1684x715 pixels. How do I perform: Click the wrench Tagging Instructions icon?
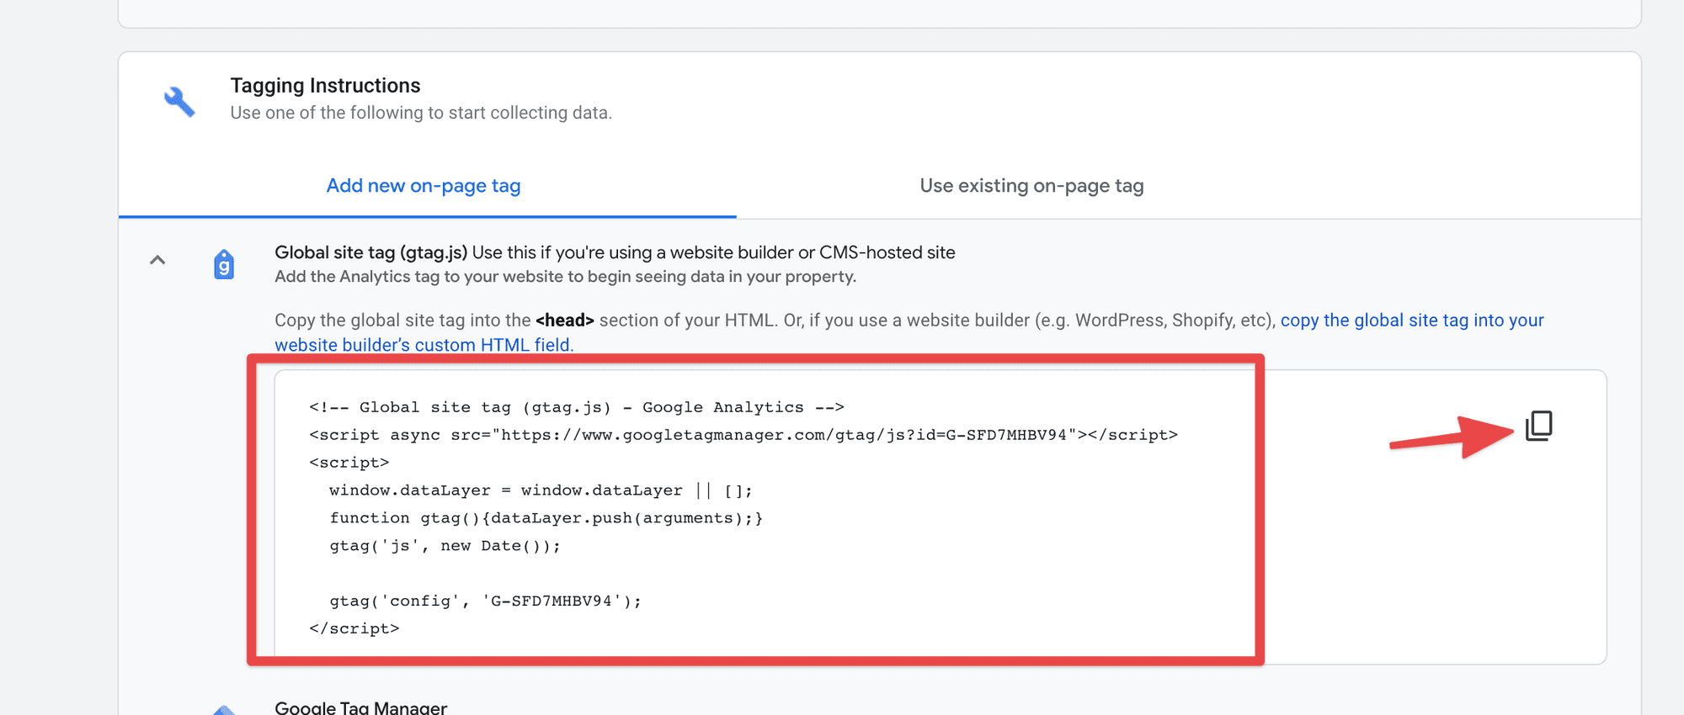tap(179, 102)
